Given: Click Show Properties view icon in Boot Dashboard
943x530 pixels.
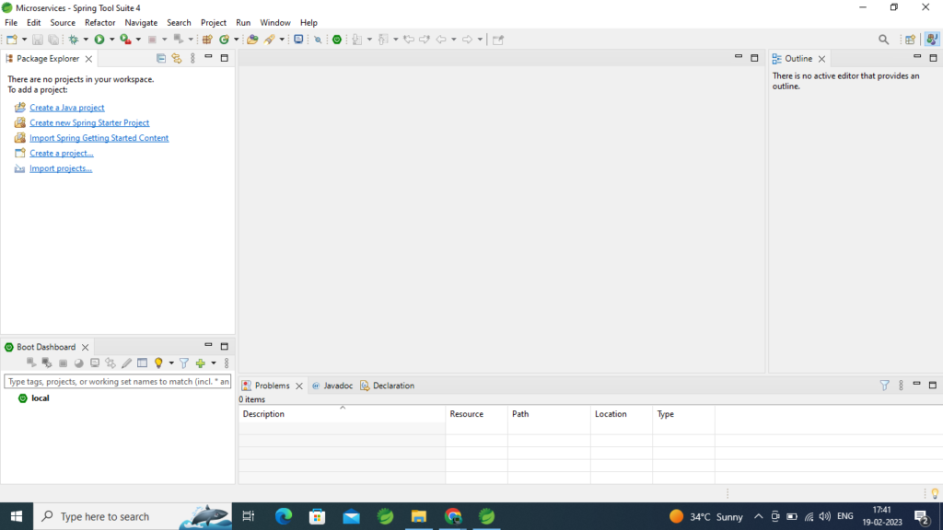Looking at the screenshot, I should pyautogui.click(x=142, y=363).
